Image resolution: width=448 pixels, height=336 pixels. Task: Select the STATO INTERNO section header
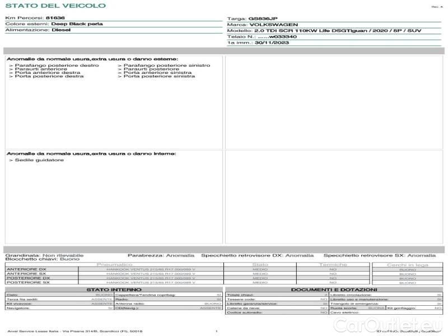tap(114, 290)
